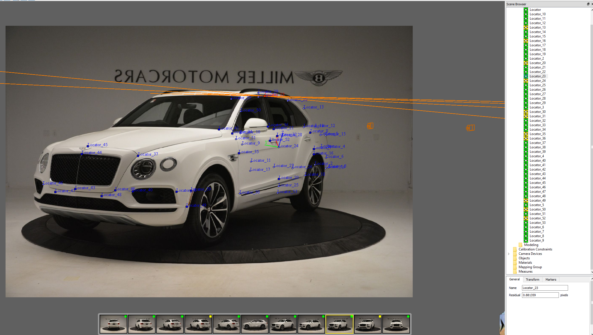Screen dimensions: 593x335
Task: Select the first rear-view car thumbnail
Action: 113,324
